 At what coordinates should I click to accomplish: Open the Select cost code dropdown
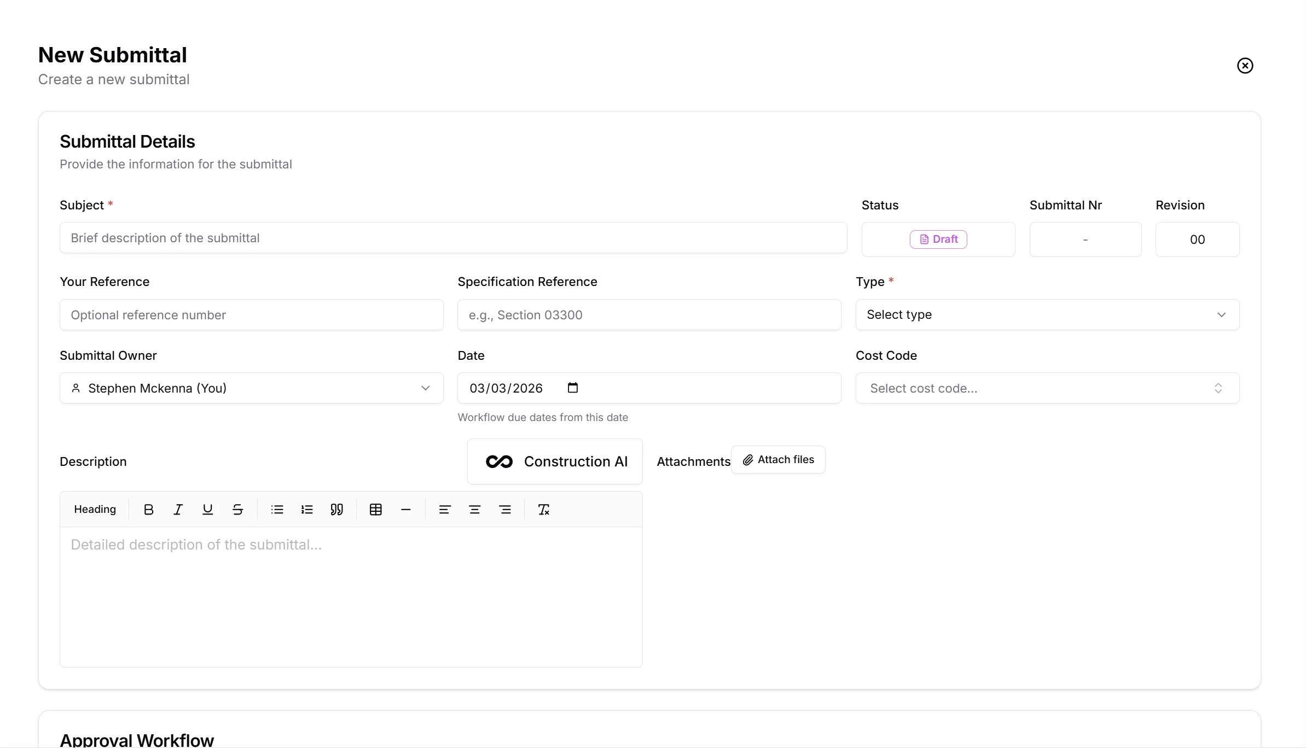1047,388
